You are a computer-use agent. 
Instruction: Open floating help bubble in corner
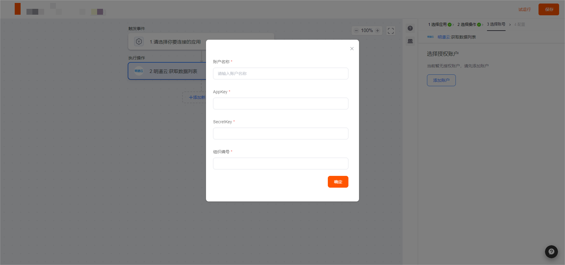pyautogui.click(x=551, y=252)
